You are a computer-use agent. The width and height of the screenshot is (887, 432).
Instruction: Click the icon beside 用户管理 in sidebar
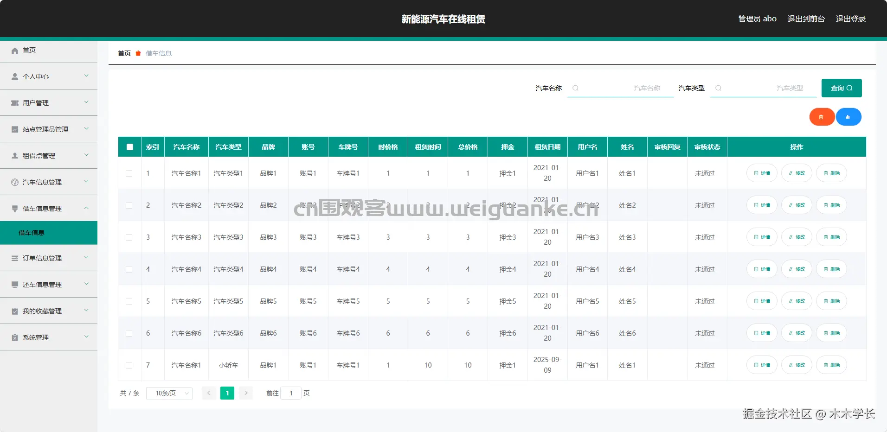pyautogui.click(x=15, y=103)
